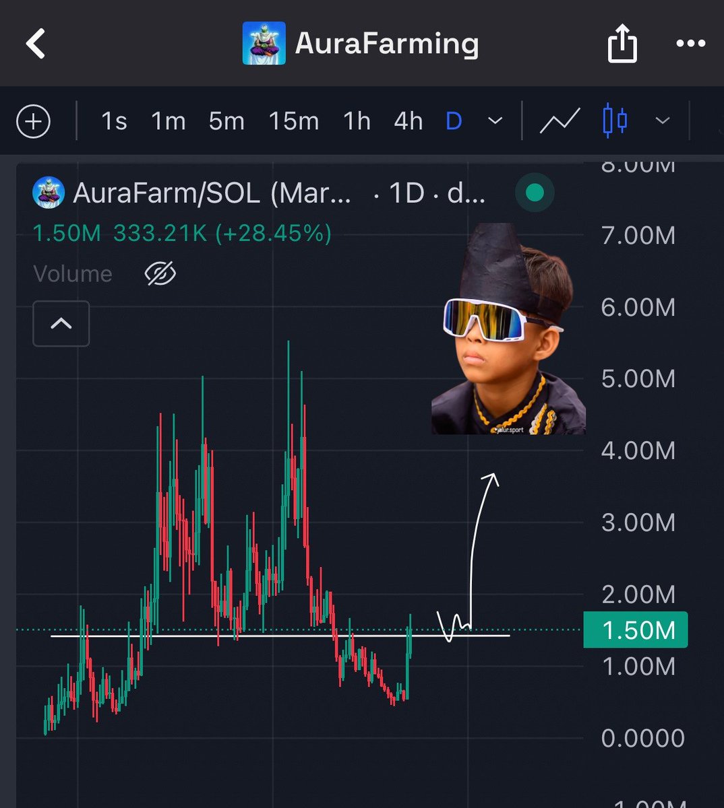Tap the 5.00M price axis label
Viewport: 724px width, 808px height.
pyautogui.click(x=638, y=379)
